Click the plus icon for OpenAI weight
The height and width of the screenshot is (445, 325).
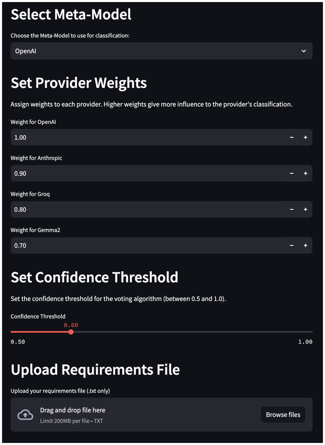(305, 137)
